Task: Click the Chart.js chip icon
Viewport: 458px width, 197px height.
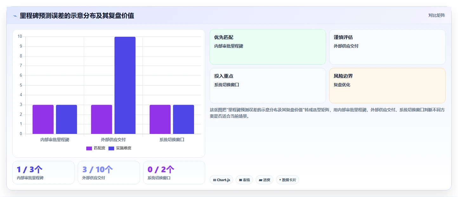Action: 215,180
